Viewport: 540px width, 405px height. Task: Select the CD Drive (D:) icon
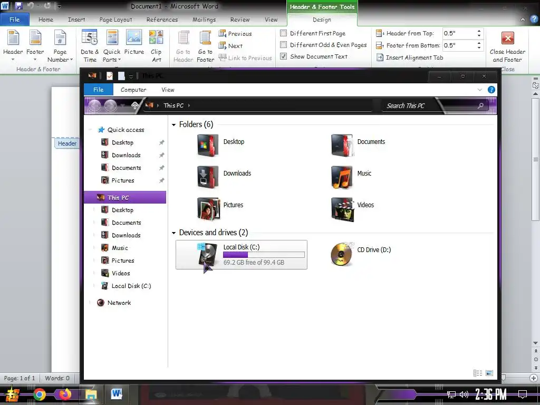pos(342,254)
